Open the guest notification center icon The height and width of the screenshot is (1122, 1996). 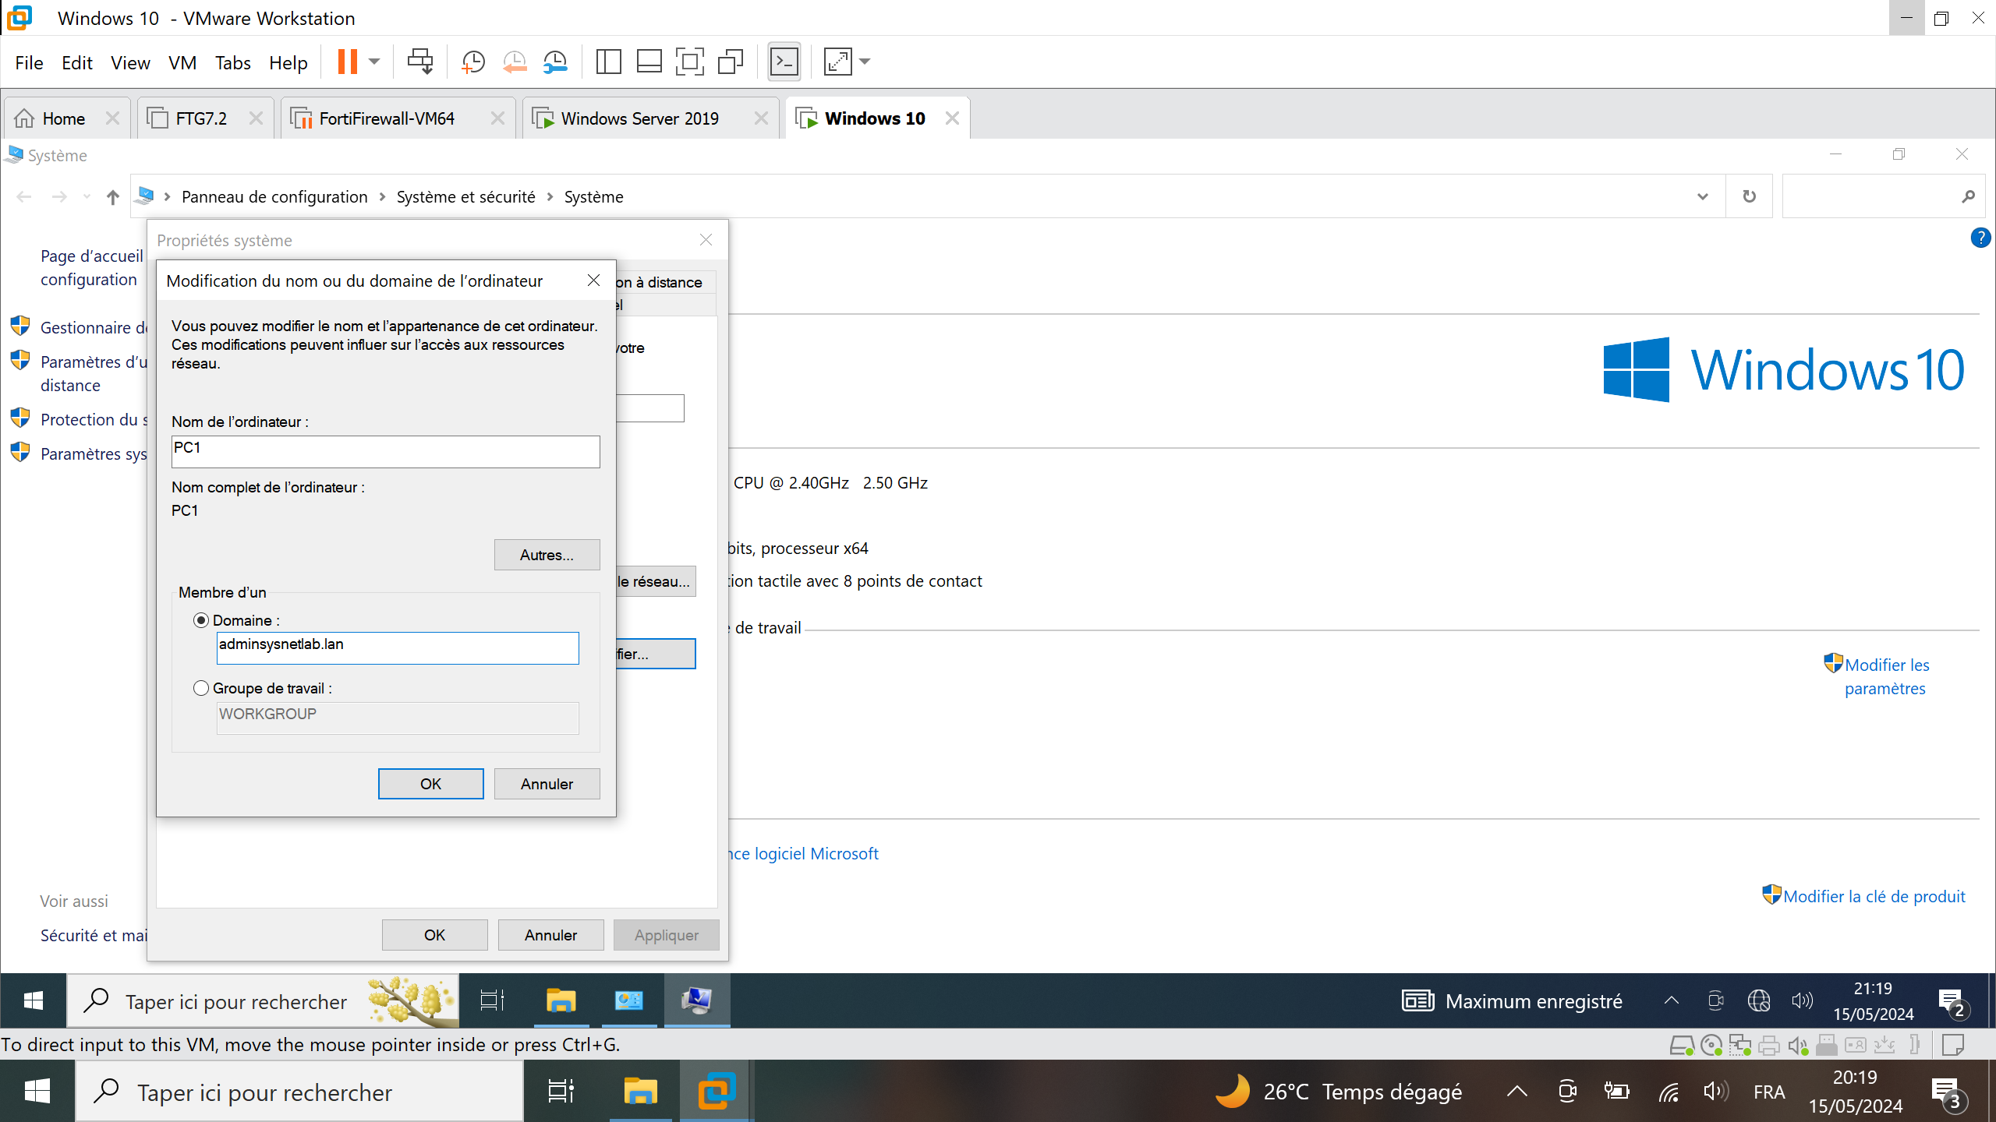point(1952,1002)
